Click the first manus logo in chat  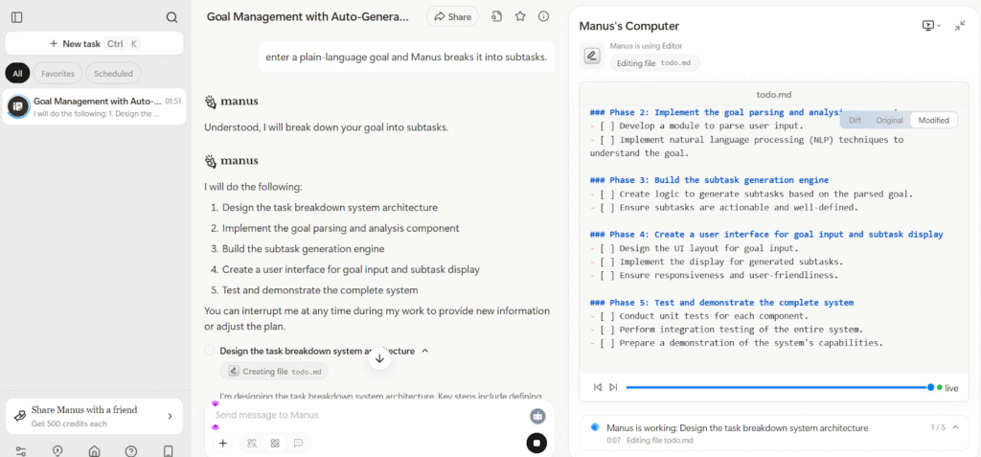(x=232, y=102)
